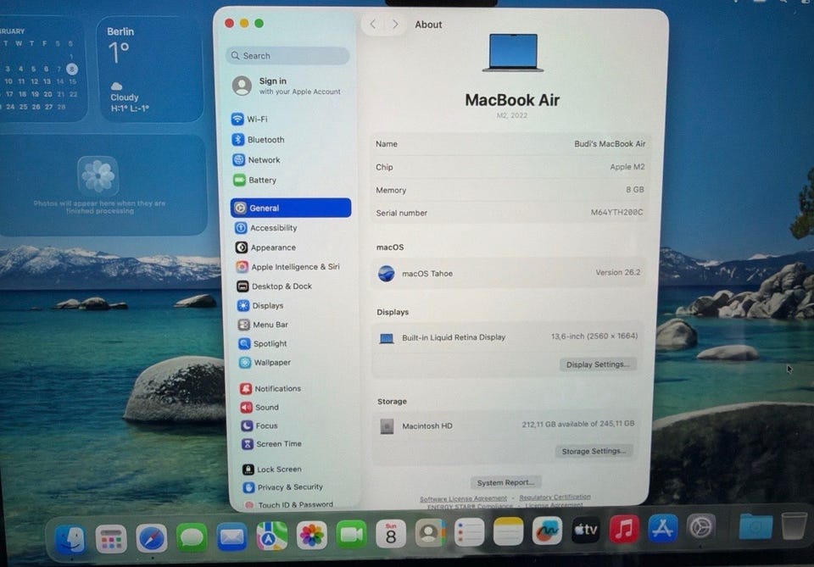Click System Settings icon in Dock
Screen dimensions: 814x567
(x=701, y=527)
